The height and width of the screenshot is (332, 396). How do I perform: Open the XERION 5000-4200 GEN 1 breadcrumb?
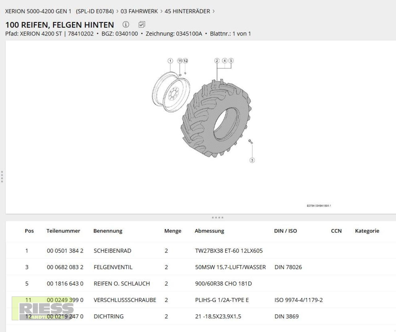[38, 11]
